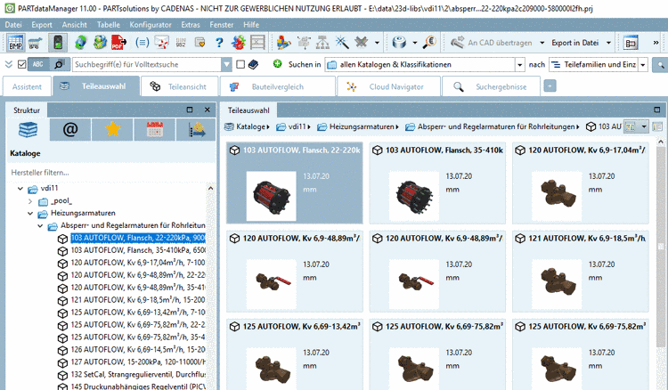
Task: Toggle the checkbox left of ABC button
Action: pyautogui.click(x=21, y=64)
